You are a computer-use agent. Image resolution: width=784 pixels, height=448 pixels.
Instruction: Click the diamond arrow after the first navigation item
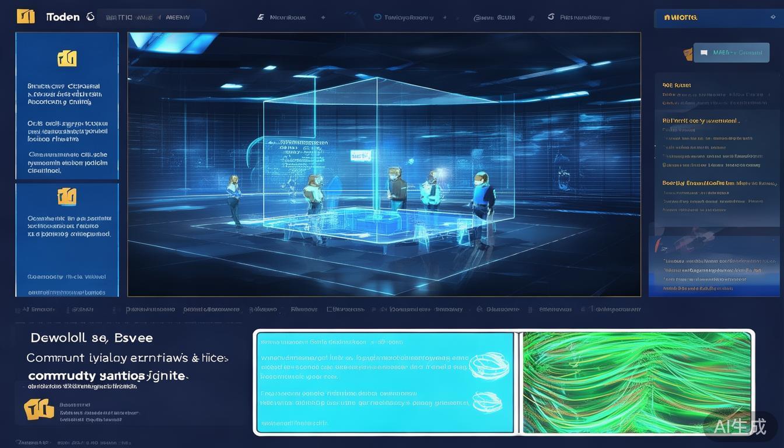[x=323, y=17]
